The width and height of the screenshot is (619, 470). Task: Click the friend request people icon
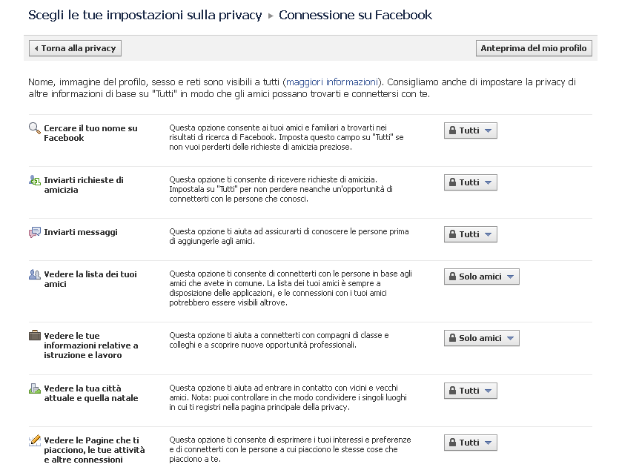35,180
